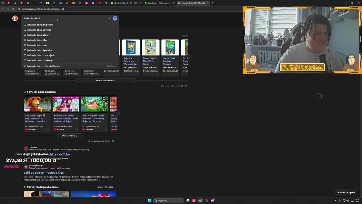This screenshot has height=204, width=362.
Task: Open 'Bajki Na Dobranoc' product thumbnail
Action: 131,47
